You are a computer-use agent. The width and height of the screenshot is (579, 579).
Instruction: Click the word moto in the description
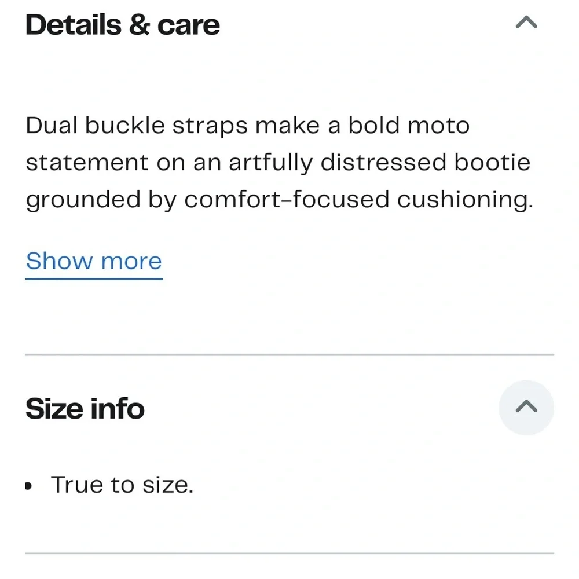438,126
